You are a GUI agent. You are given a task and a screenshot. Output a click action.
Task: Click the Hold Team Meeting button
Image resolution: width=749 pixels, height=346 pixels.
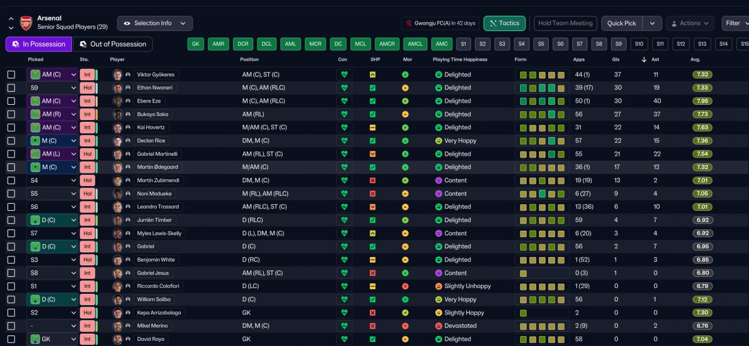click(x=565, y=23)
